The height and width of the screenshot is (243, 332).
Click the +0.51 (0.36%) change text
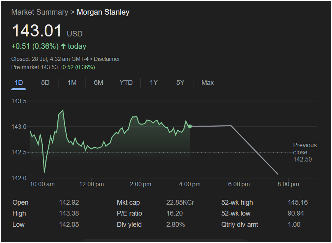pyautogui.click(x=35, y=46)
